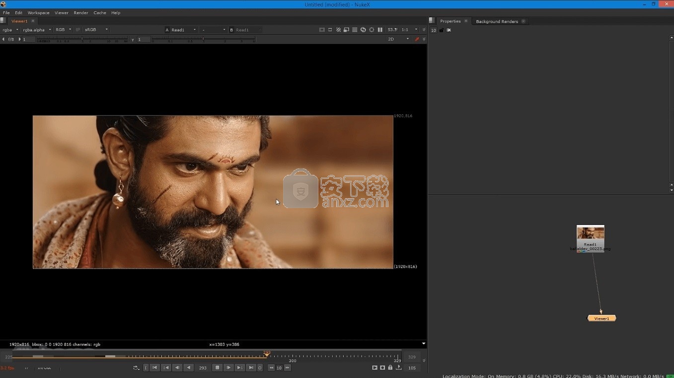The image size is (674, 378).
Task: Switch to Background Renders tab
Action: [x=497, y=21]
